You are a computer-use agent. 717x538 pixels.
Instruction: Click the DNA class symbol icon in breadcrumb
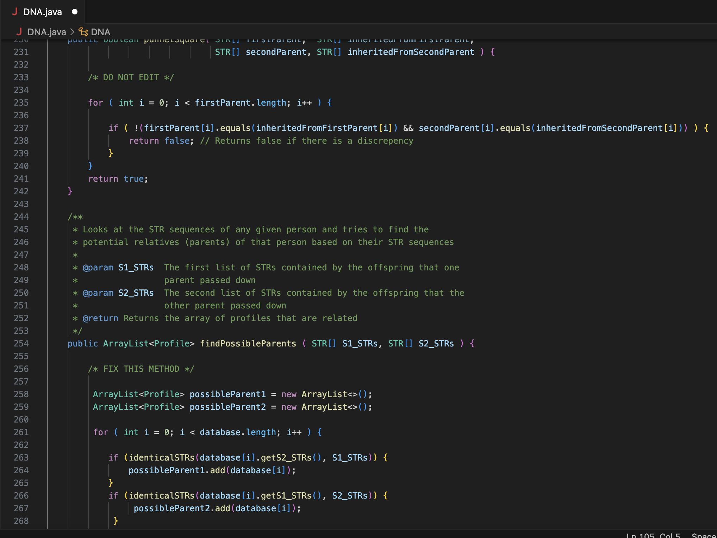[83, 32]
